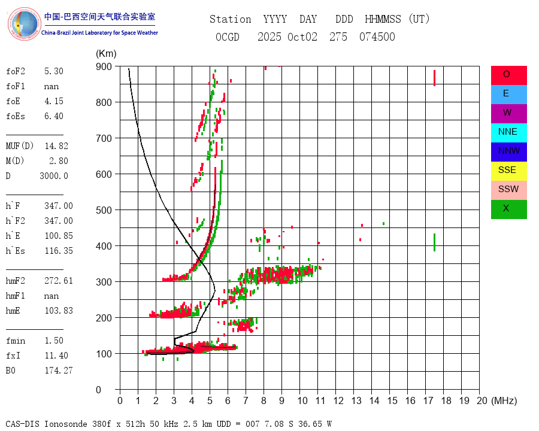Click the China-Brazil Joint Laboratory globe logo
This screenshot has width=539, height=431.
point(24,24)
